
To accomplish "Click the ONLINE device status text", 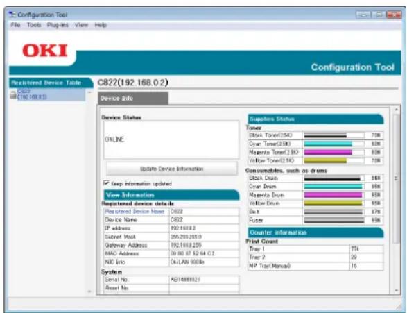I will (x=114, y=139).
